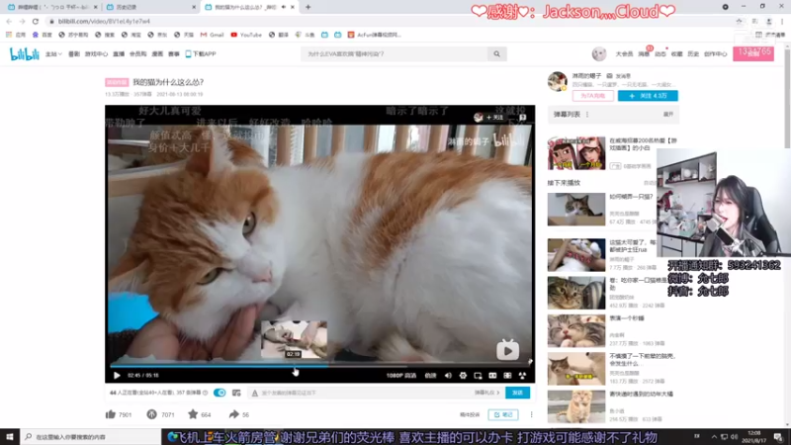
Task: Click the pink 投稿 upload button
Action: 753,53
